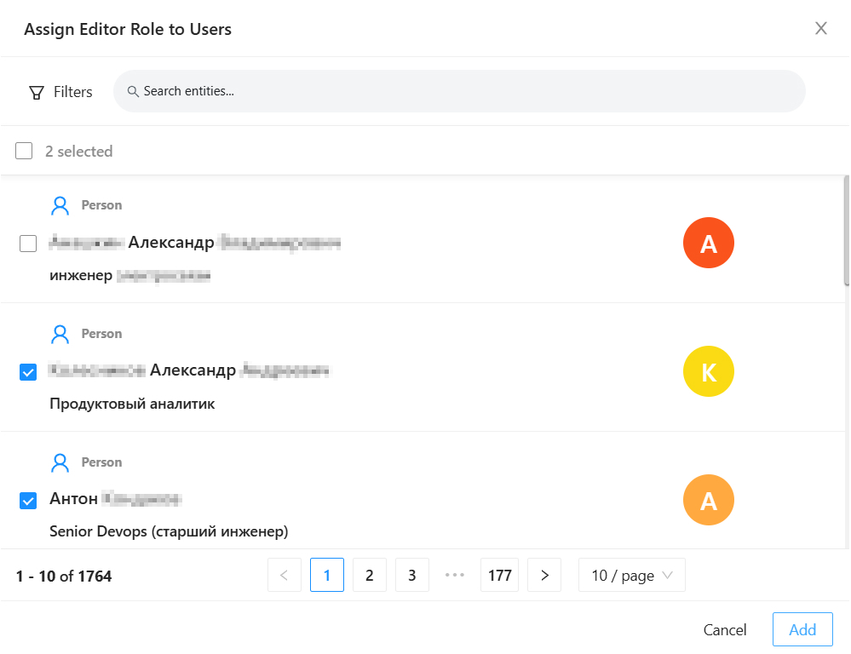
Task: Open the "10 / page" size dropdown
Action: (631, 576)
